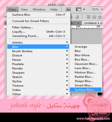Click the www.hawaaworld.com link
112x122 pixels.
[x=93, y=118]
